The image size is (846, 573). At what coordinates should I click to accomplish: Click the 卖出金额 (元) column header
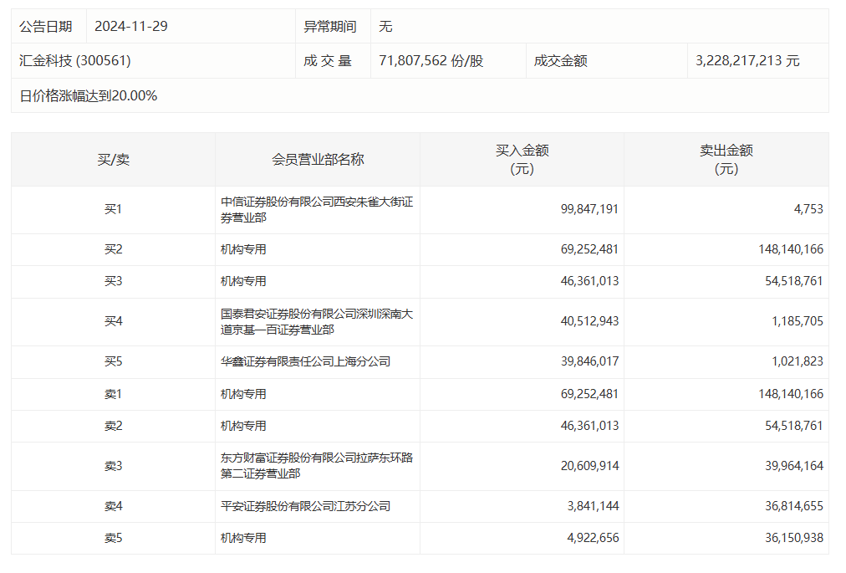coord(726,160)
